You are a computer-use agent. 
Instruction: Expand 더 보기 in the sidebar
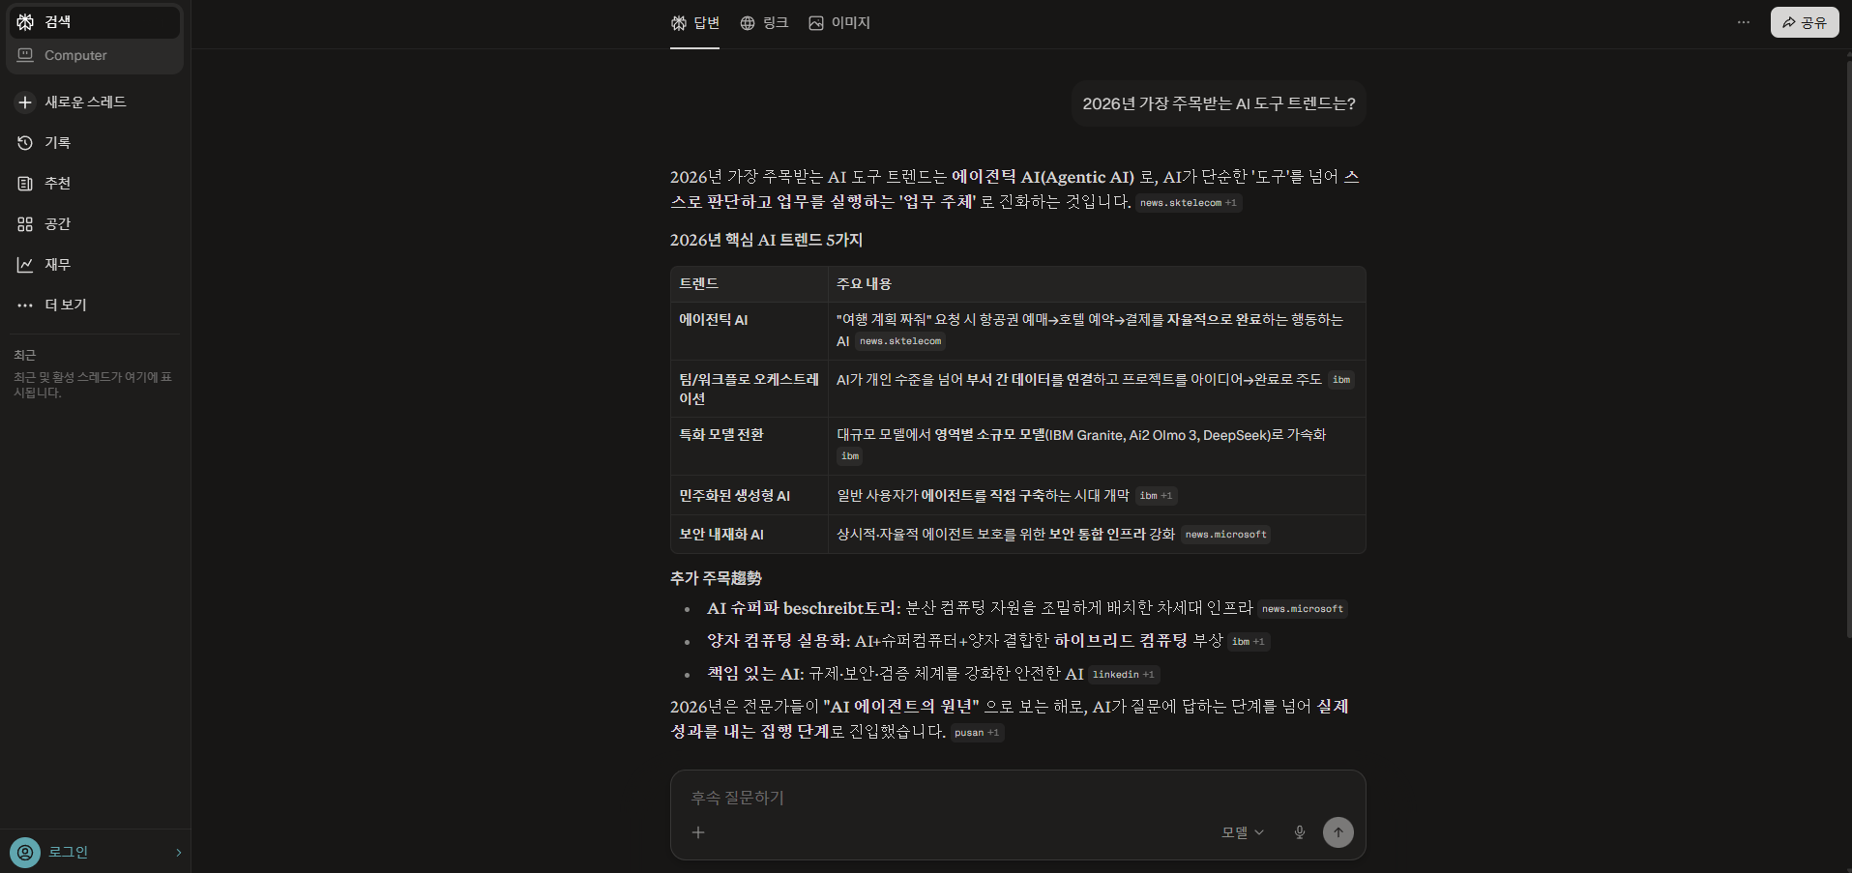(x=64, y=305)
